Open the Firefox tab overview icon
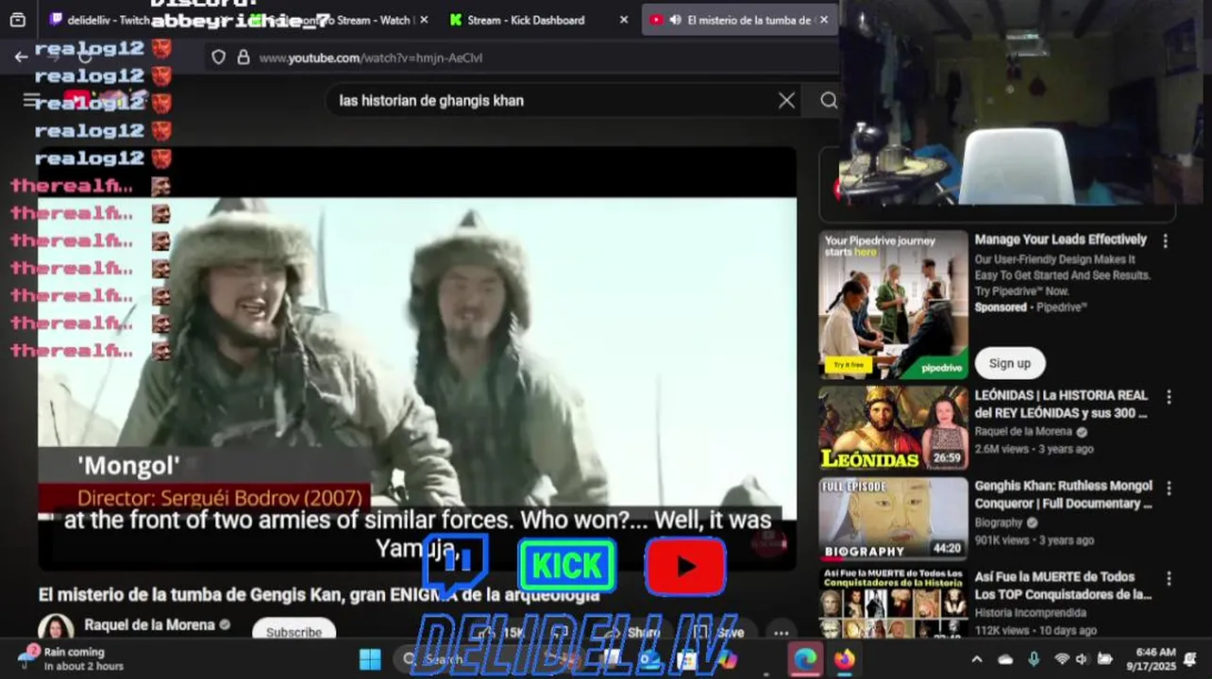The height and width of the screenshot is (679, 1212). tap(18, 20)
